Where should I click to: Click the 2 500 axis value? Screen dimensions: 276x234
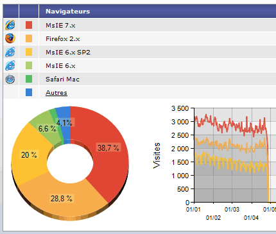(180, 135)
